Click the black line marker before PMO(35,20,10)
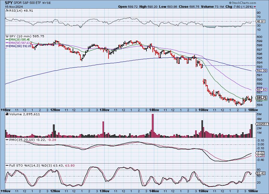This screenshot has width=269, height=194. pos(7,140)
